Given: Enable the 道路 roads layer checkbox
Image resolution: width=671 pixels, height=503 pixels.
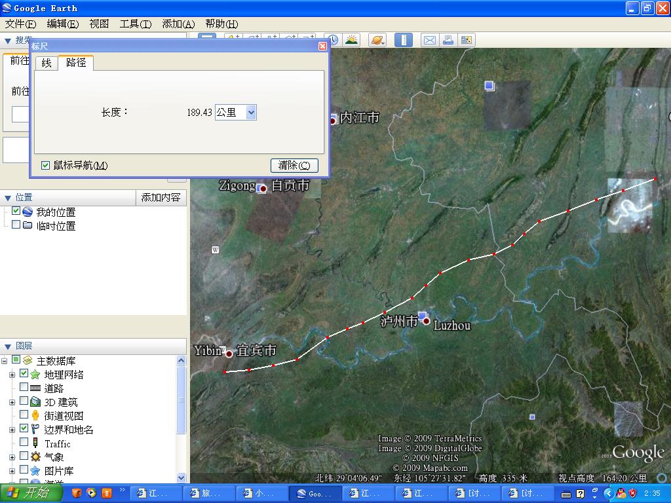Looking at the screenshot, I should tap(24, 387).
